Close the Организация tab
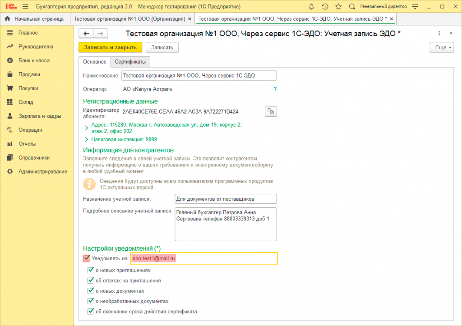Image resolution: width=462 pixels, height=326 pixels. [189, 19]
